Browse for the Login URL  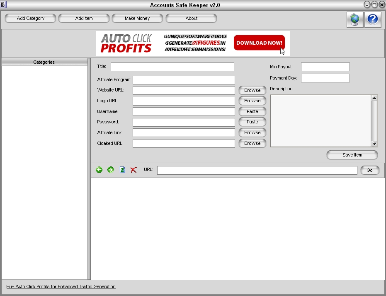[252, 101]
